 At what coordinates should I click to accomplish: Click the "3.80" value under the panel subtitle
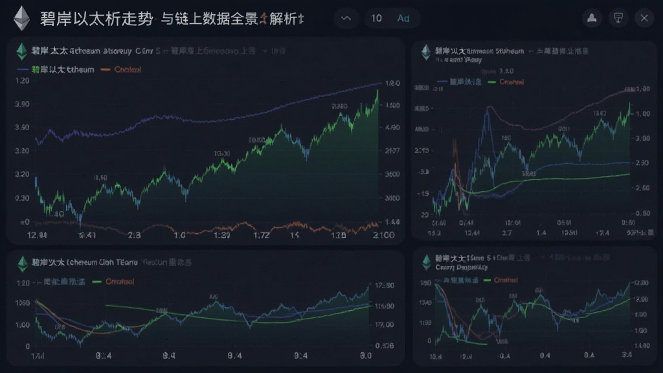(506, 71)
